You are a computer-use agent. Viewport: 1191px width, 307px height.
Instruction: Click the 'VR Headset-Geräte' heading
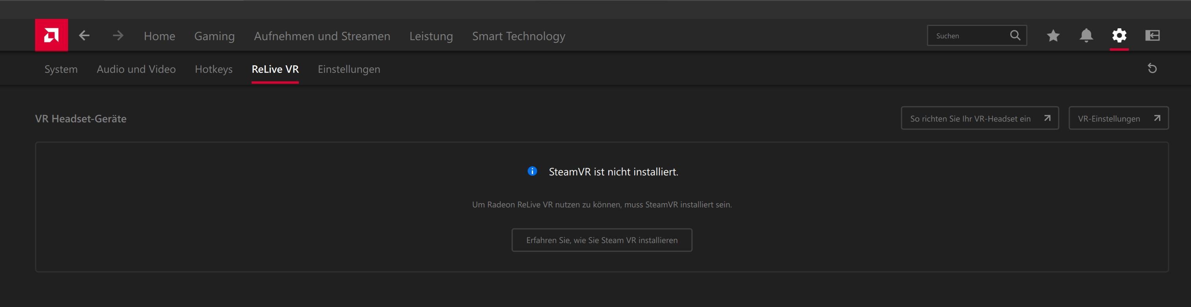coord(81,119)
